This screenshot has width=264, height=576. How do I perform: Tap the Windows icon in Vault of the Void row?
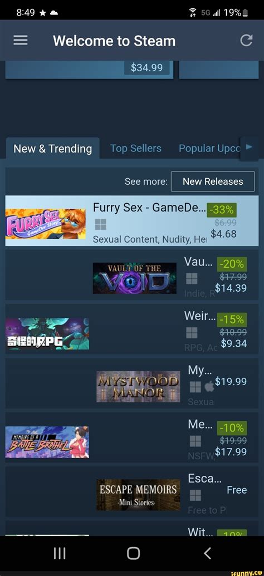click(192, 279)
